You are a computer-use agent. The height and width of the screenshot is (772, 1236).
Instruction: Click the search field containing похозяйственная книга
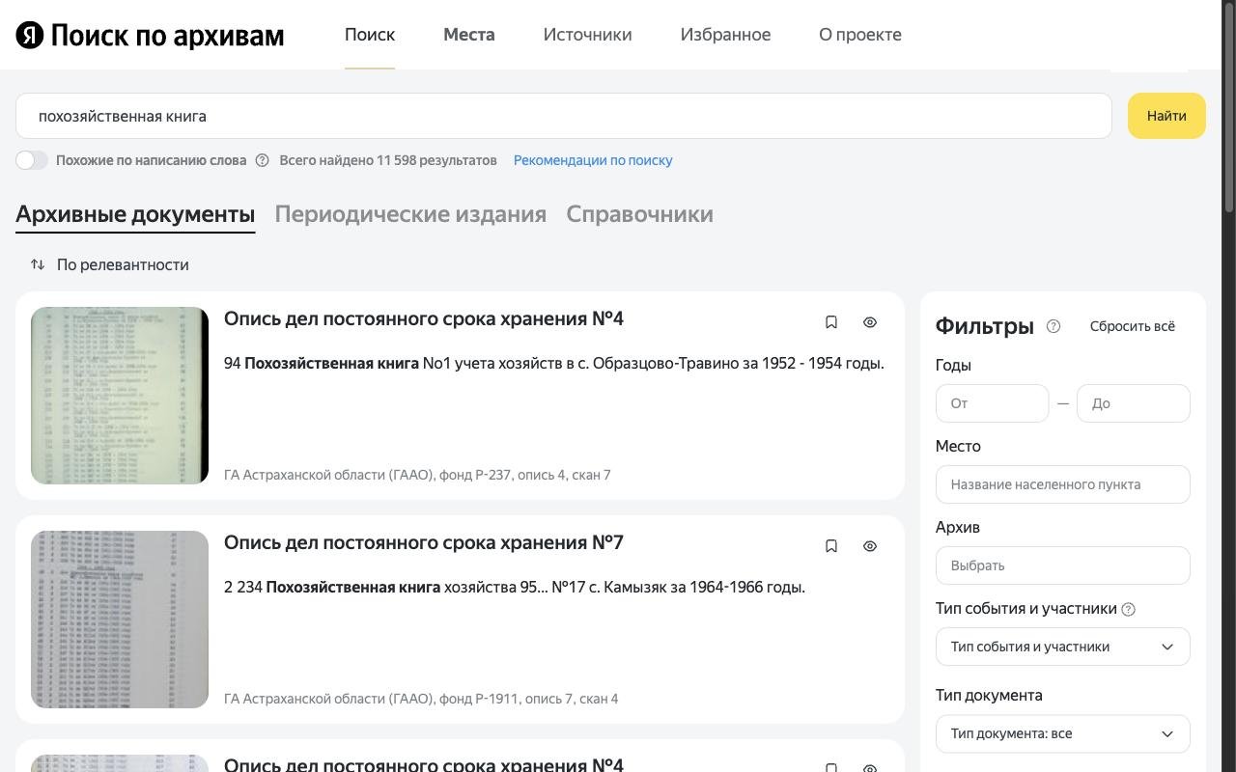(x=564, y=116)
